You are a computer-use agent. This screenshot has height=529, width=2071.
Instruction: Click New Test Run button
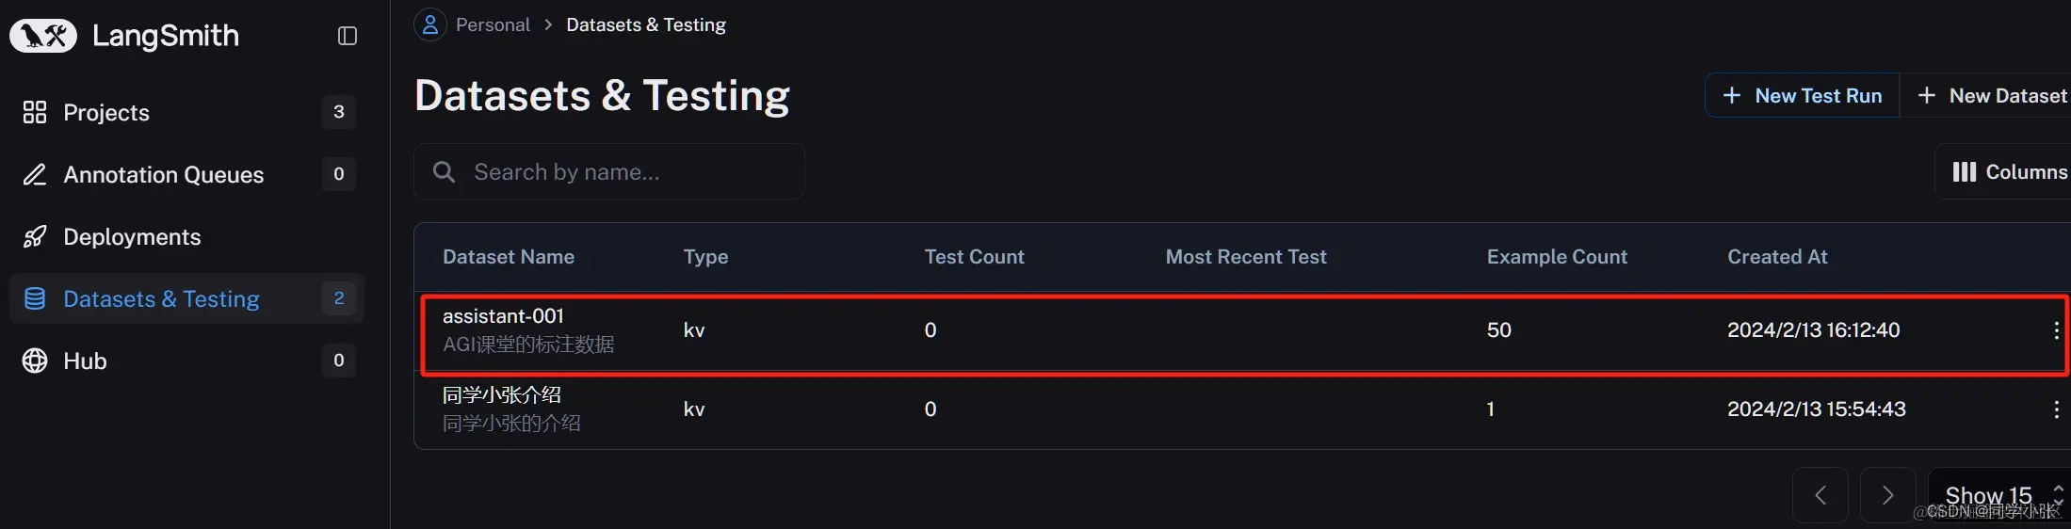[1803, 96]
